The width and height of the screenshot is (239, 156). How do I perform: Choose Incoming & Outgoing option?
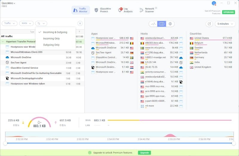(55, 32)
